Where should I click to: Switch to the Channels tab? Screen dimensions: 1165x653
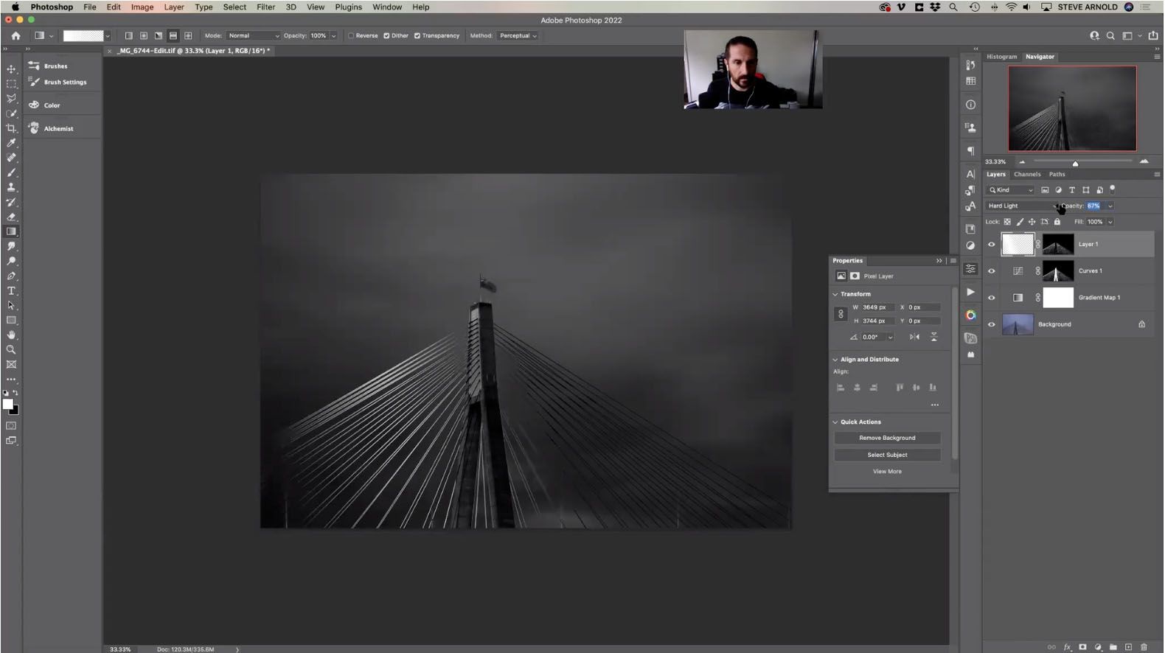pyautogui.click(x=1026, y=175)
